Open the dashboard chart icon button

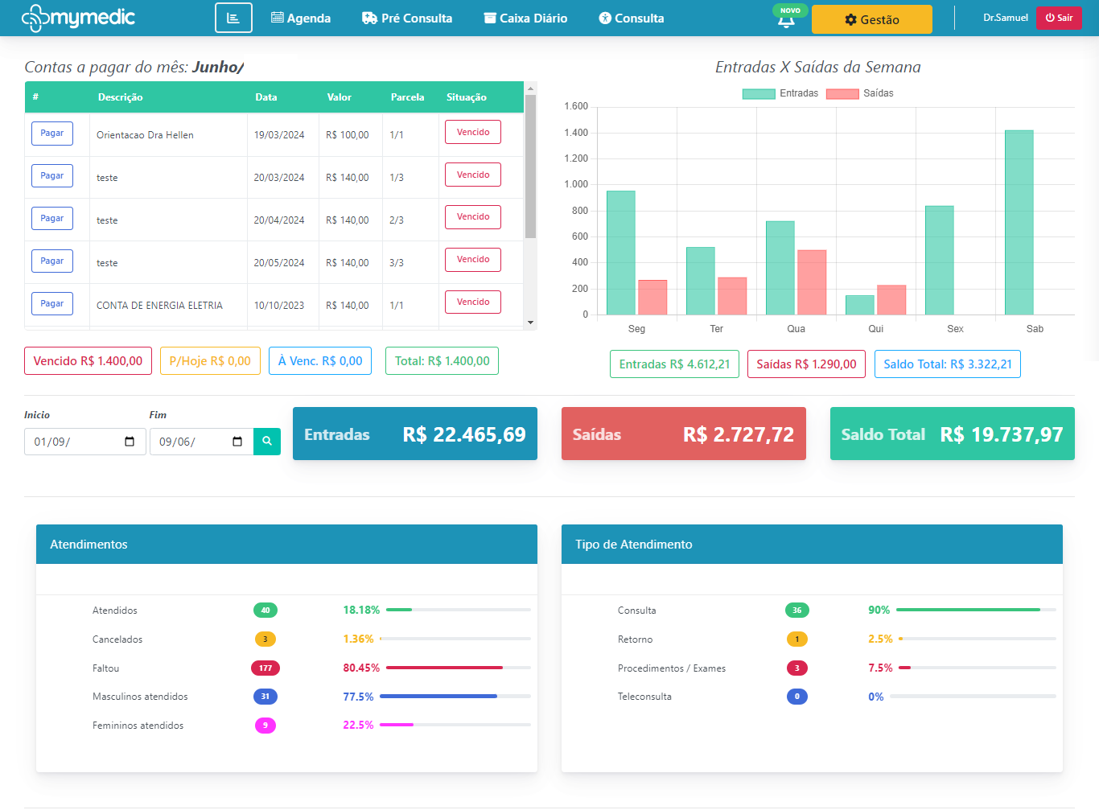click(x=233, y=18)
